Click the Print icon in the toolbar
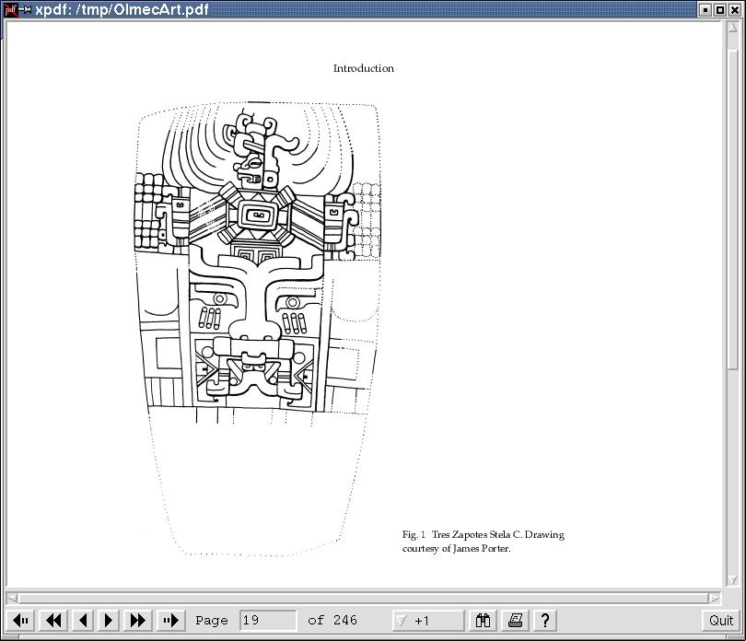The width and height of the screenshot is (746, 641). pyautogui.click(x=515, y=620)
